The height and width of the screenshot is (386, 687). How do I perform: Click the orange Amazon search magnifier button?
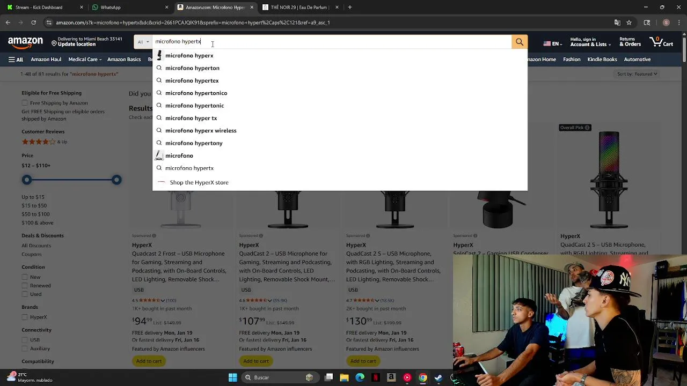click(x=519, y=42)
